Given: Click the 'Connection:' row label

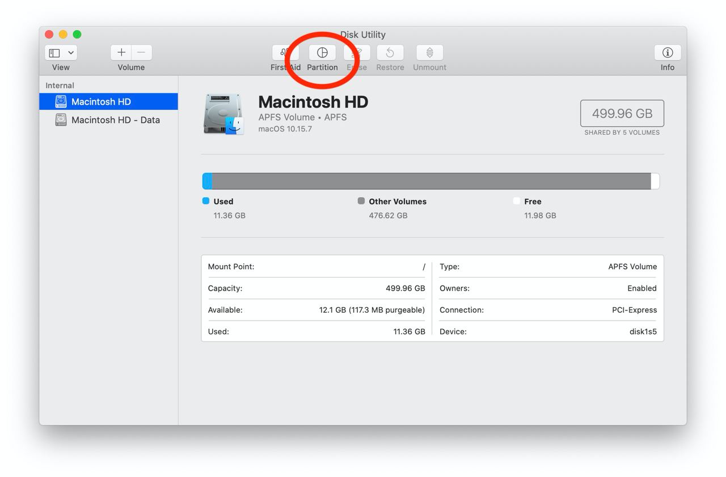Looking at the screenshot, I should tap(462, 310).
